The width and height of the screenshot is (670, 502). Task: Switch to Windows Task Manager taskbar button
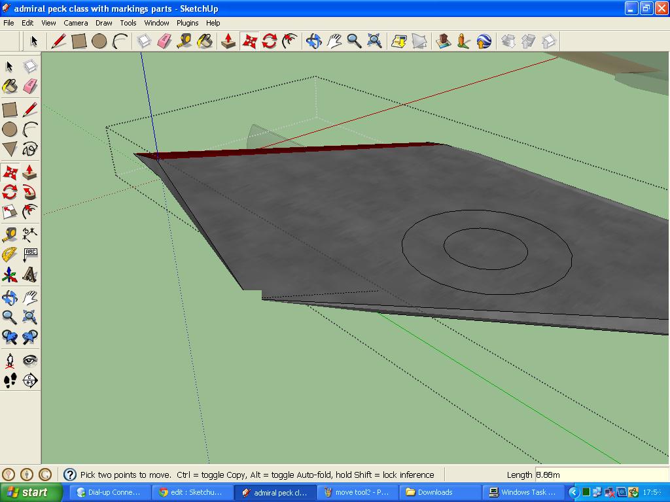pyautogui.click(x=523, y=492)
